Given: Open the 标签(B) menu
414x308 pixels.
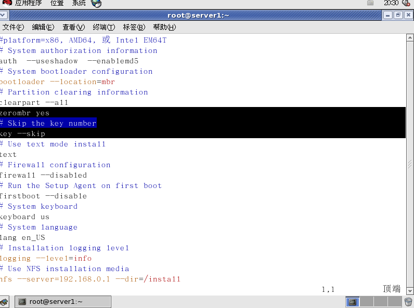Looking at the screenshot, I should [134, 27].
